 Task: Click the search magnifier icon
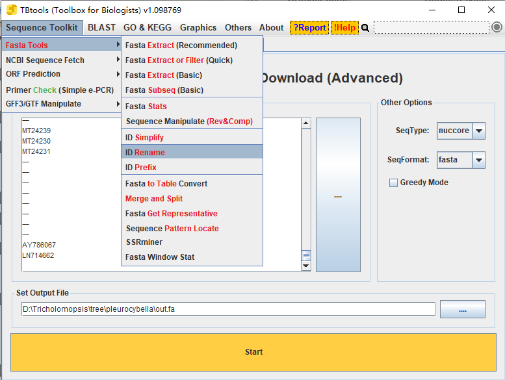point(365,28)
